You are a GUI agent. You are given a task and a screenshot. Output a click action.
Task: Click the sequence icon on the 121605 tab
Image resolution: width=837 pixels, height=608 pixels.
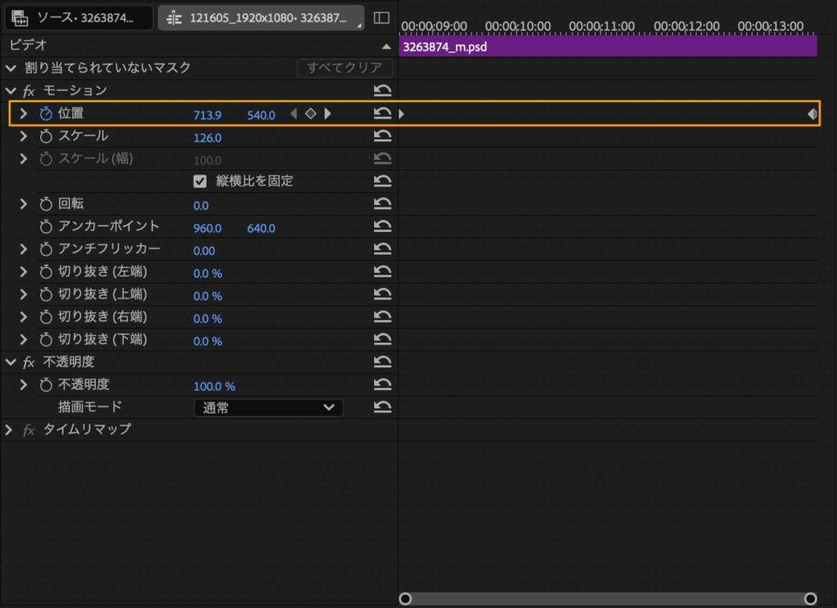[x=174, y=18]
